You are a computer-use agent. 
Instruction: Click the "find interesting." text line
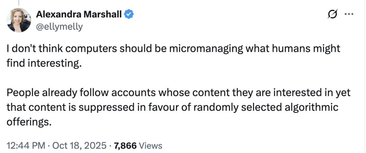pyautogui.click(x=44, y=63)
